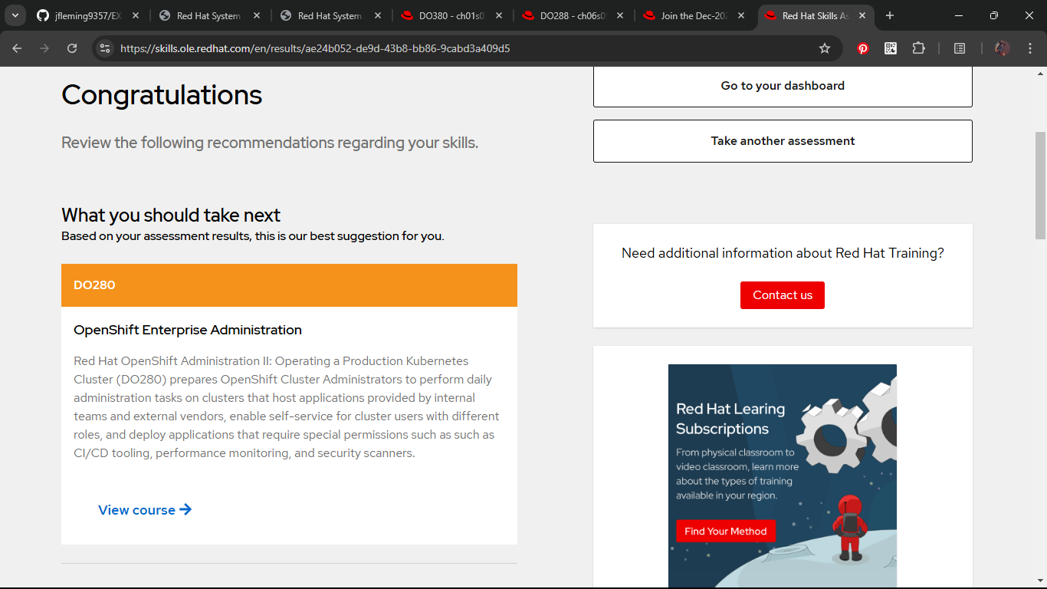The width and height of the screenshot is (1047, 589).
Task: Click the View course link
Action: point(145,510)
